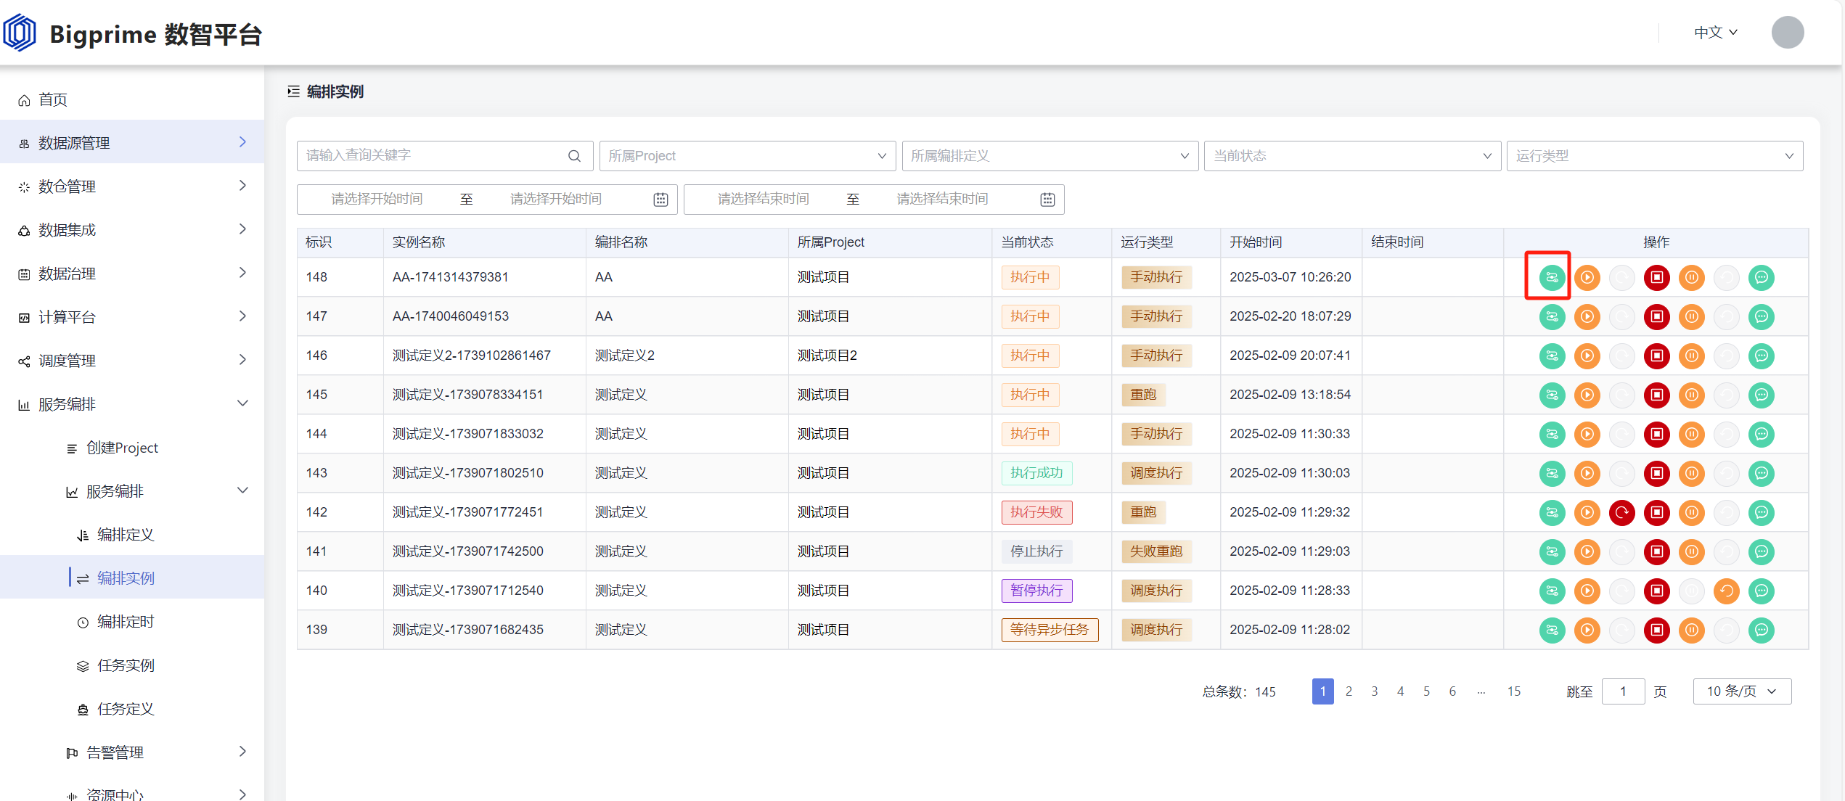Open 任务定义 in the sidebar
This screenshot has height=801, width=1845.
pos(132,708)
